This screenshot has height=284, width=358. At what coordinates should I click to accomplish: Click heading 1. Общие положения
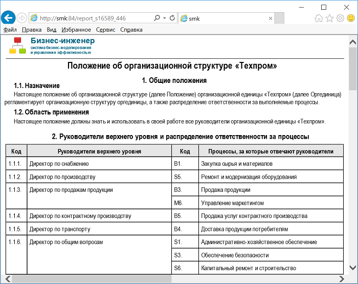(174, 80)
